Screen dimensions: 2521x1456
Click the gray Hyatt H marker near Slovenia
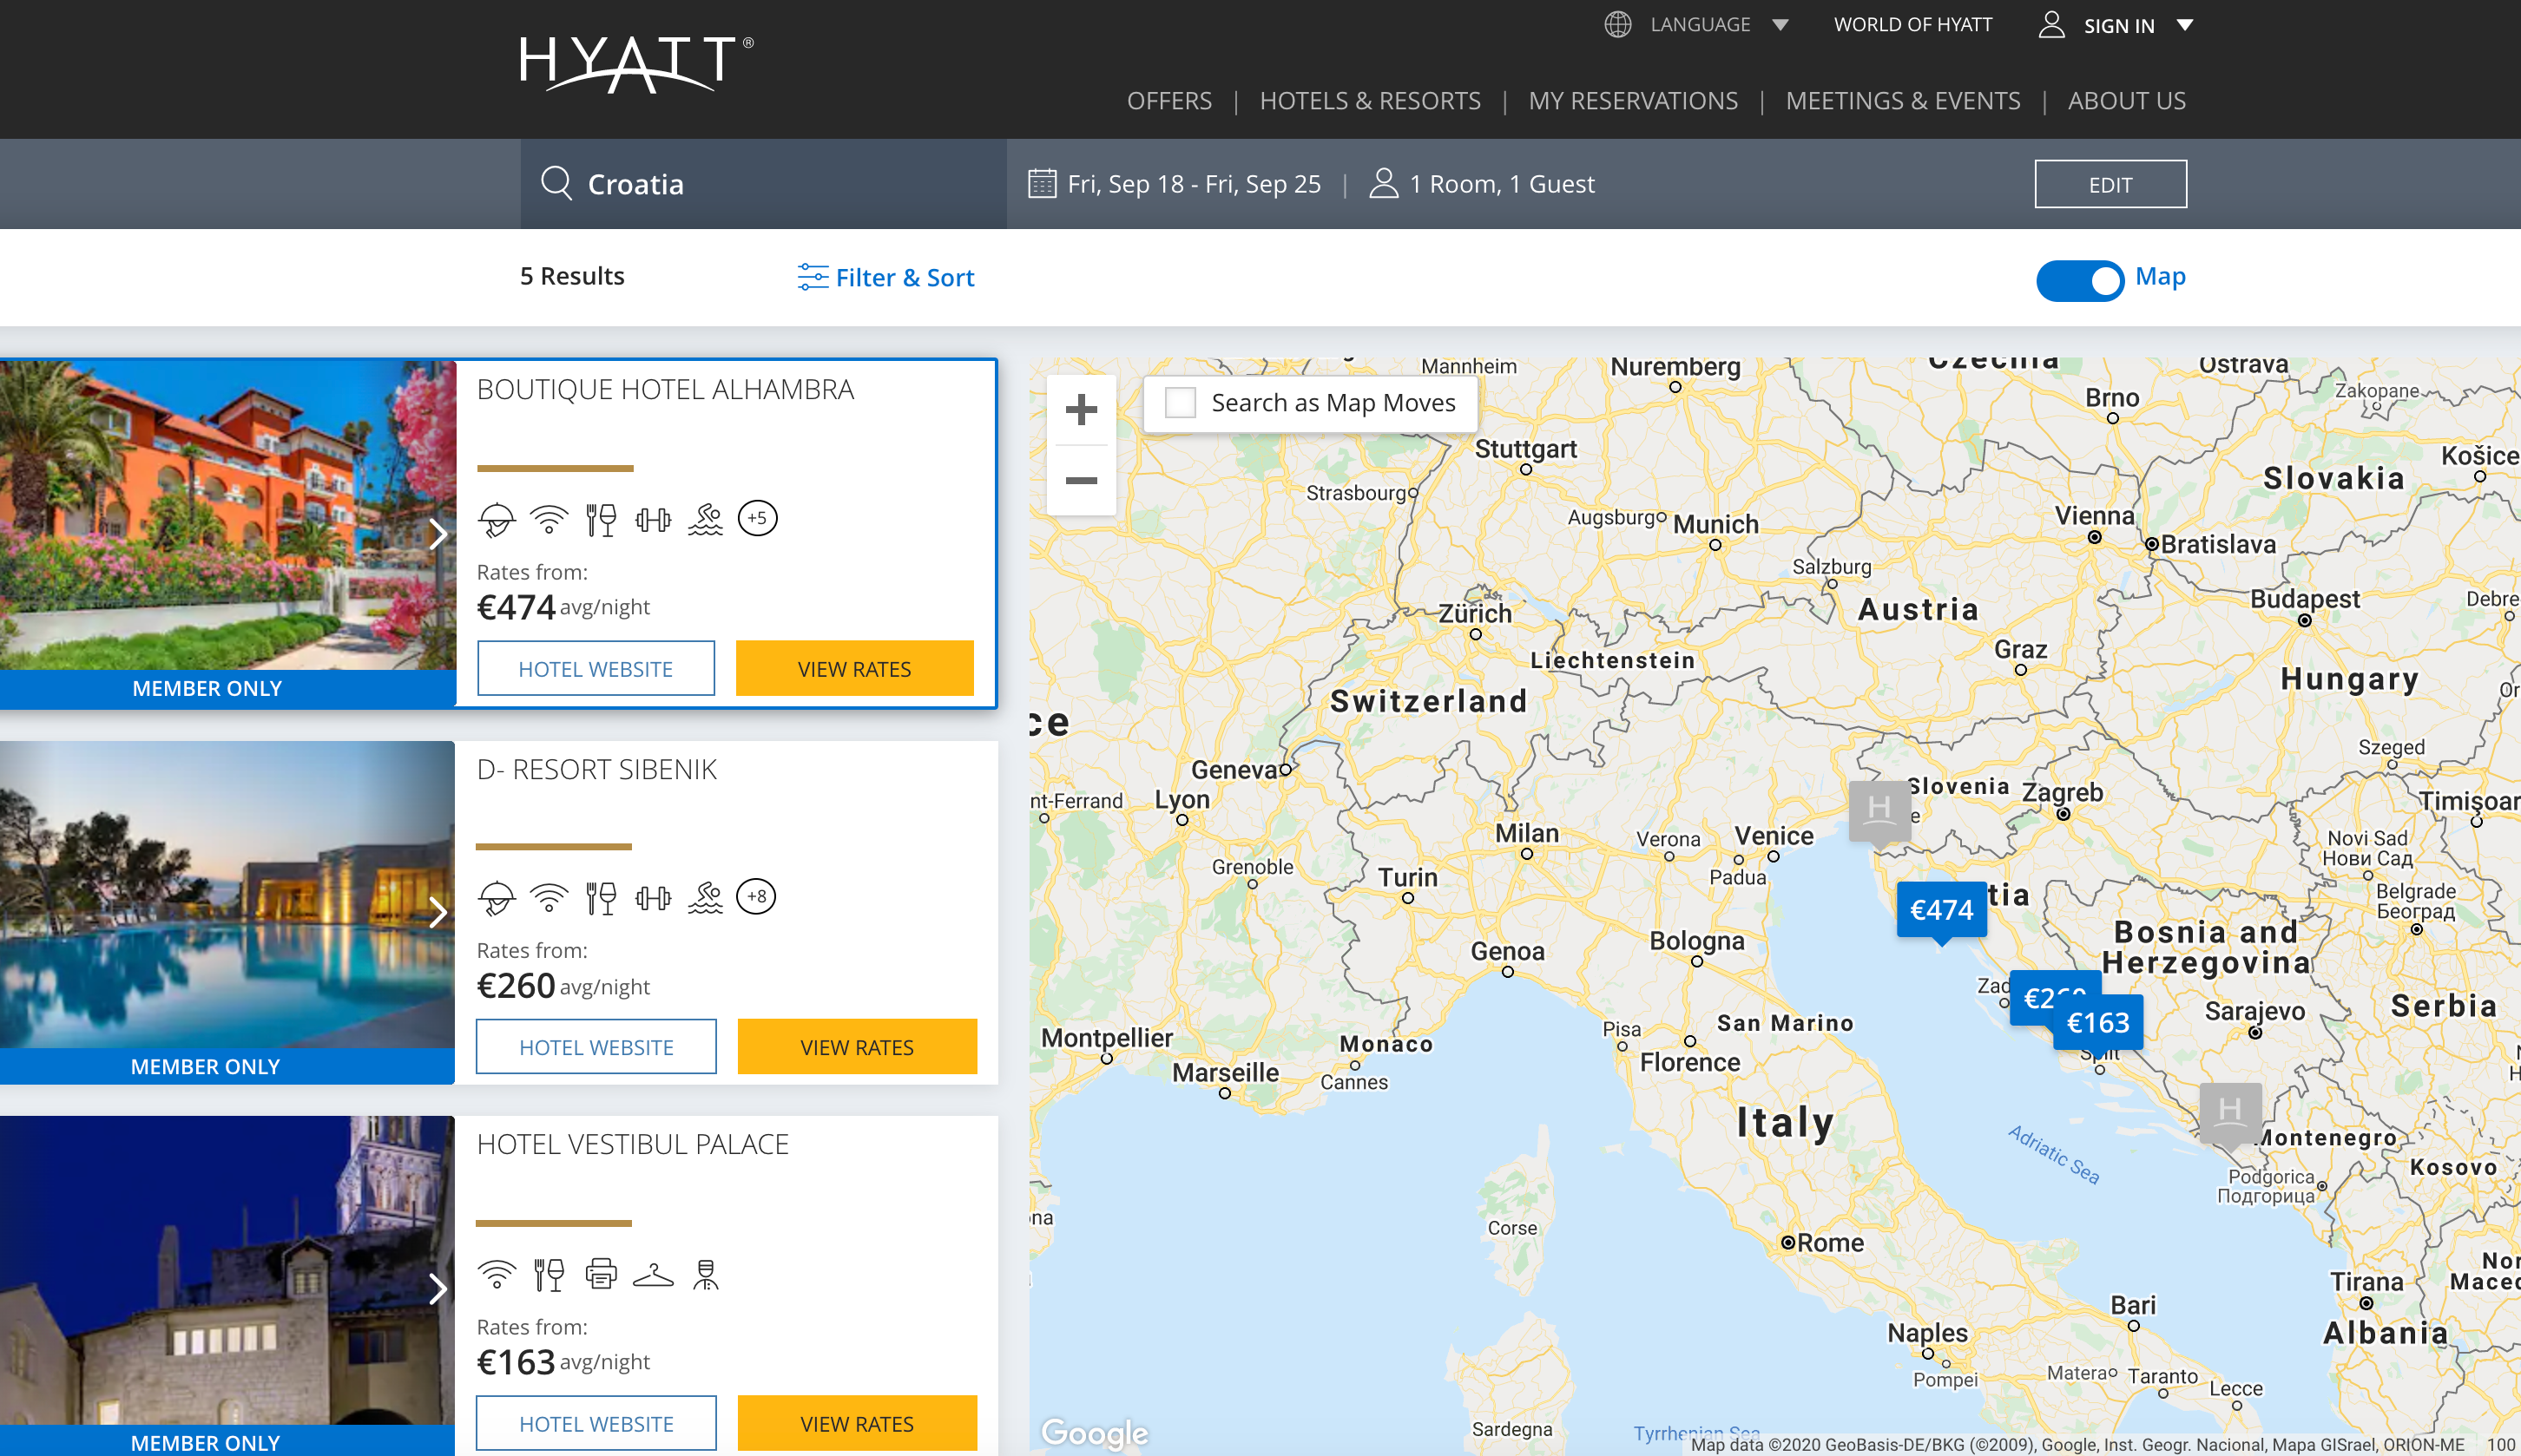tap(1879, 809)
